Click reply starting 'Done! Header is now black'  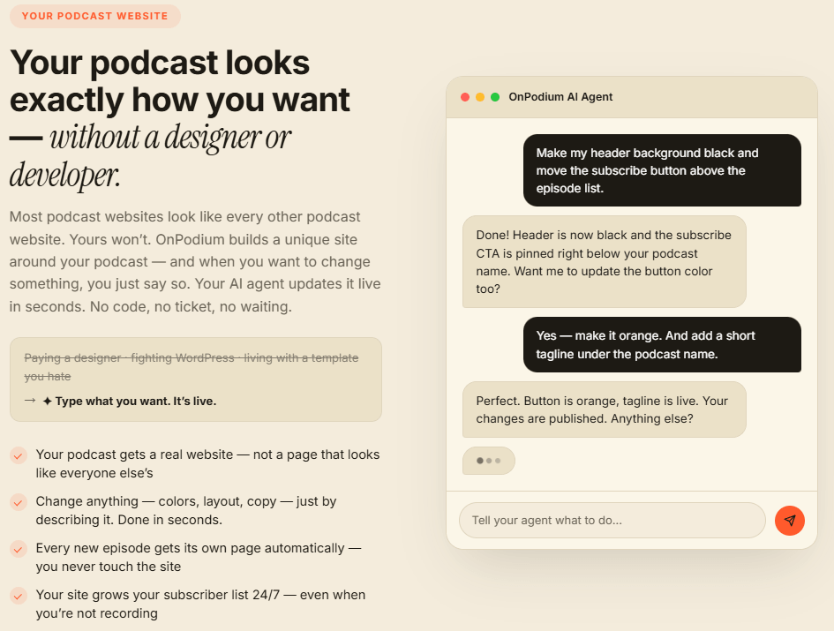click(x=605, y=262)
